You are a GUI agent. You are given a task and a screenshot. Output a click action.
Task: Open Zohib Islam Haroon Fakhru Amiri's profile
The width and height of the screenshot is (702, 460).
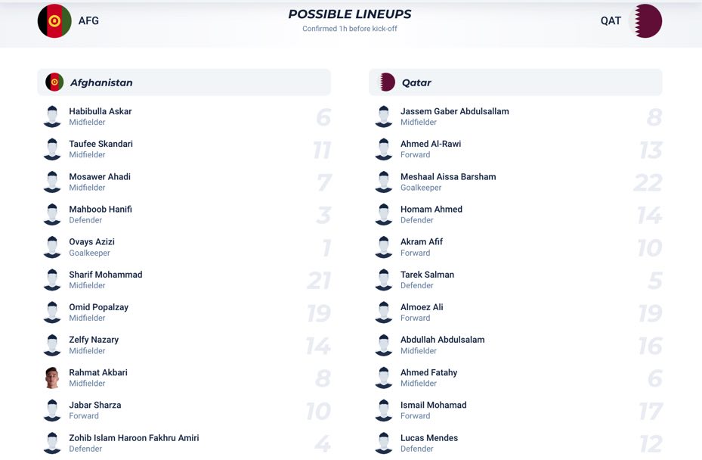click(x=134, y=438)
